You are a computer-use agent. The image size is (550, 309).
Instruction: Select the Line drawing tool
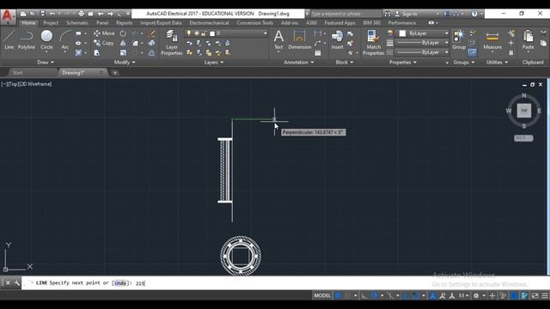pyautogui.click(x=9, y=40)
